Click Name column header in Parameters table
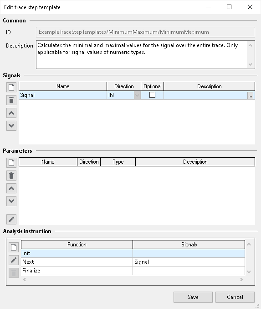Image resolution: width=261 pixels, height=309 pixels. 48,162
